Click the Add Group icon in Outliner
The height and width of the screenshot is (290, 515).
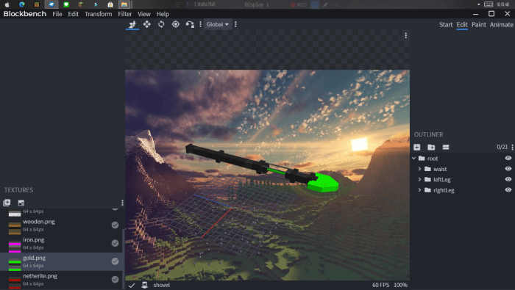pos(431,147)
